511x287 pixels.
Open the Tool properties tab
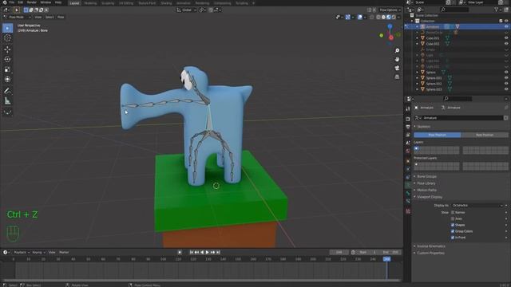[408, 109]
